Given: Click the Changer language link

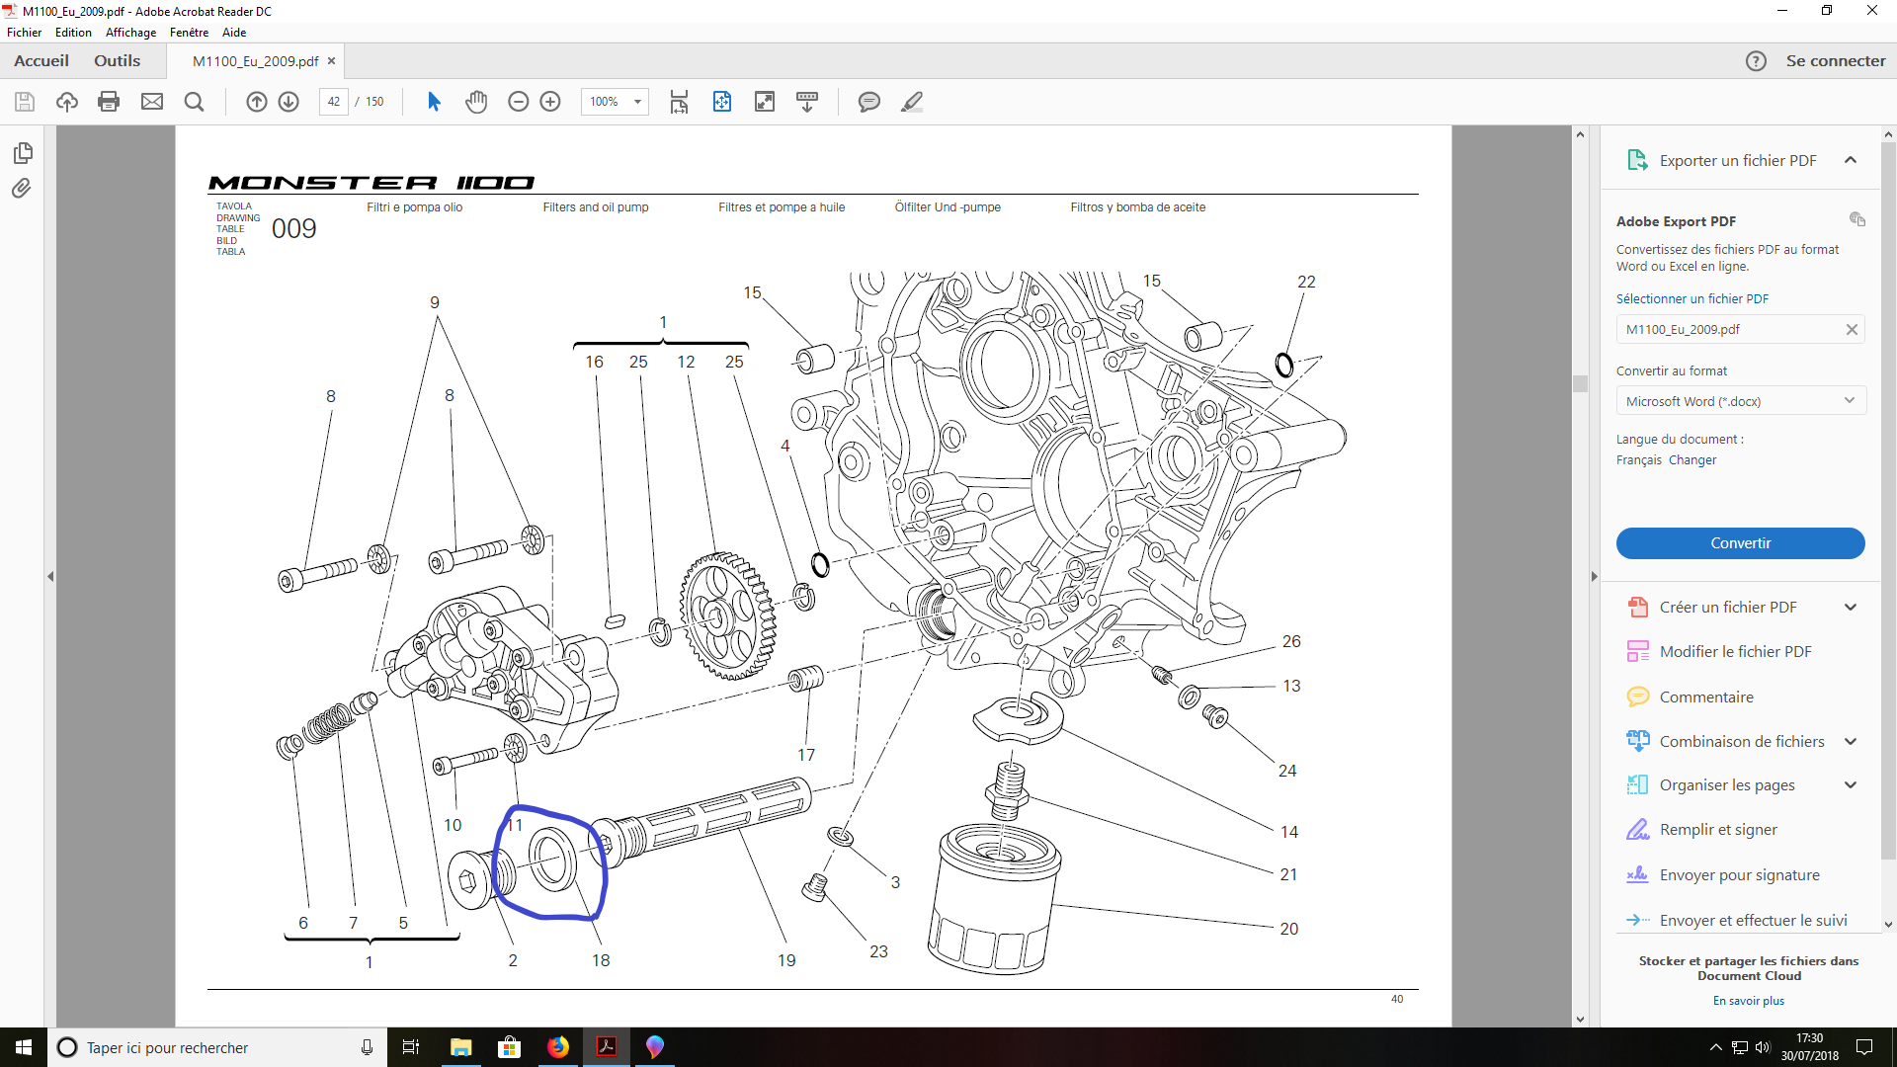Looking at the screenshot, I should [x=1691, y=460].
